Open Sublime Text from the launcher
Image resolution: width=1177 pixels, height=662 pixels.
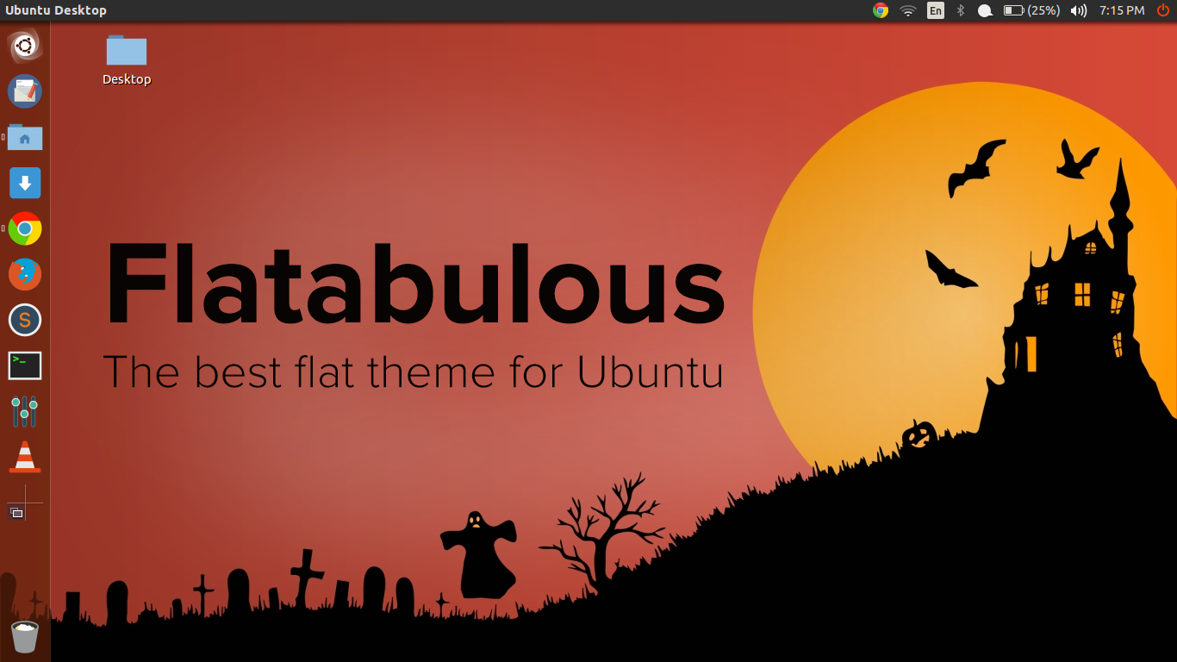[x=25, y=320]
